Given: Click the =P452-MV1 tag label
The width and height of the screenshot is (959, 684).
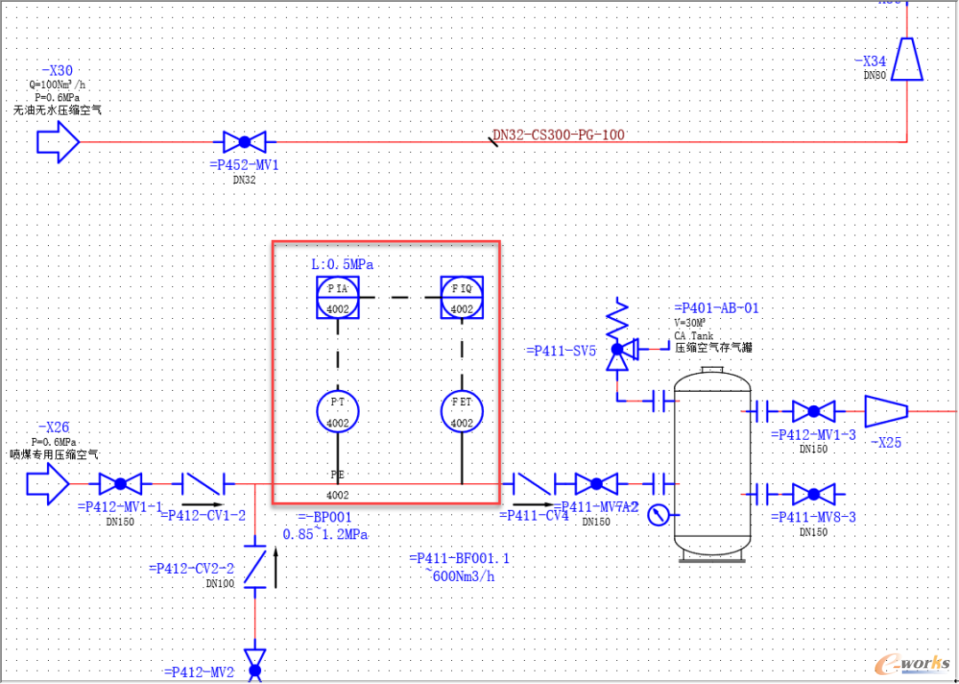Looking at the screenshot, I should pos(244,164).
